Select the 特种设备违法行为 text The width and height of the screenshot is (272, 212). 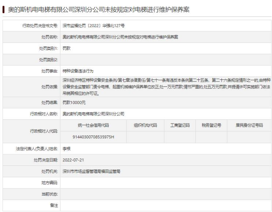click(78, 71)
